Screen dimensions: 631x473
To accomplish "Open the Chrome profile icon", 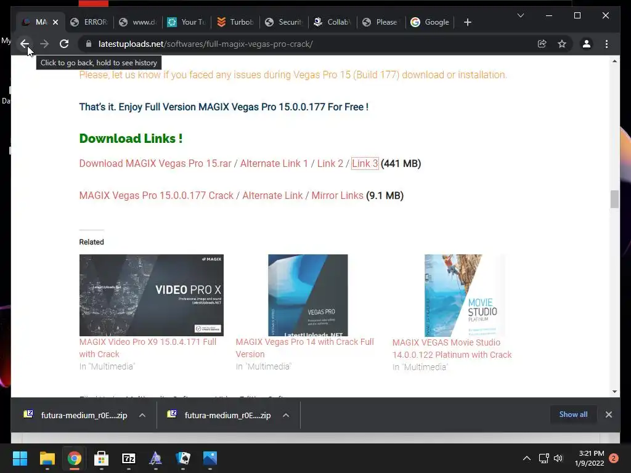I will click(587, 44).
